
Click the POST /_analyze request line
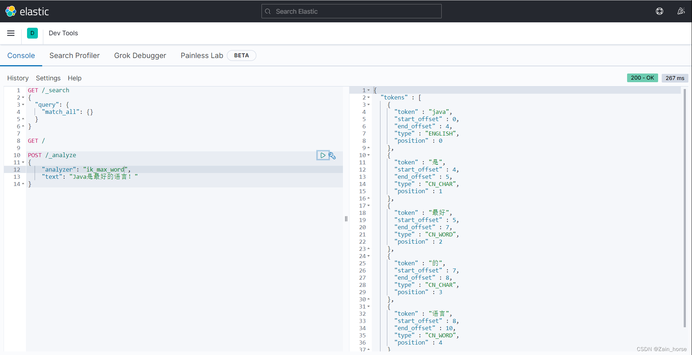point(52,155)
